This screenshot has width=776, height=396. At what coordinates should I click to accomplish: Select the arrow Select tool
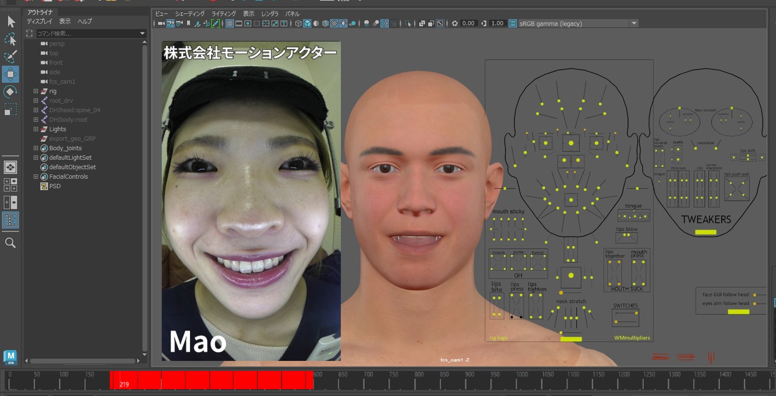tap(11, 21)
